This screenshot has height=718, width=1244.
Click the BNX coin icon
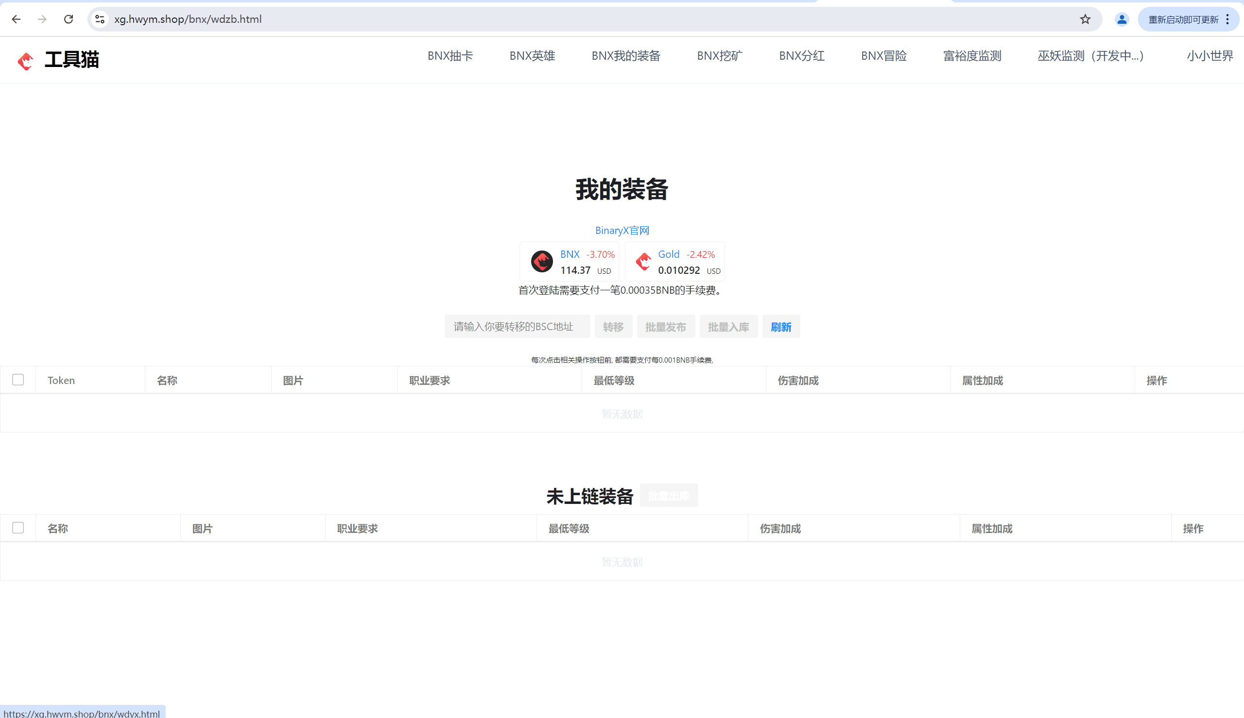coord(541,261)
